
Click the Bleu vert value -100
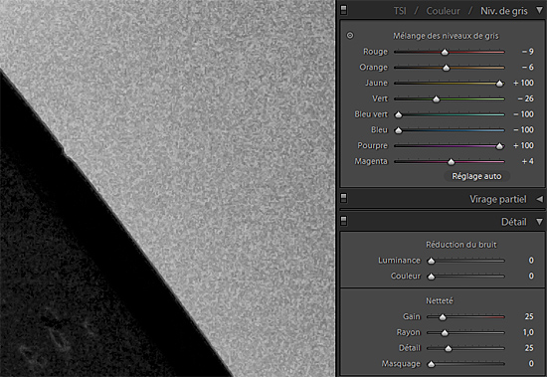(x=523, y=114)
